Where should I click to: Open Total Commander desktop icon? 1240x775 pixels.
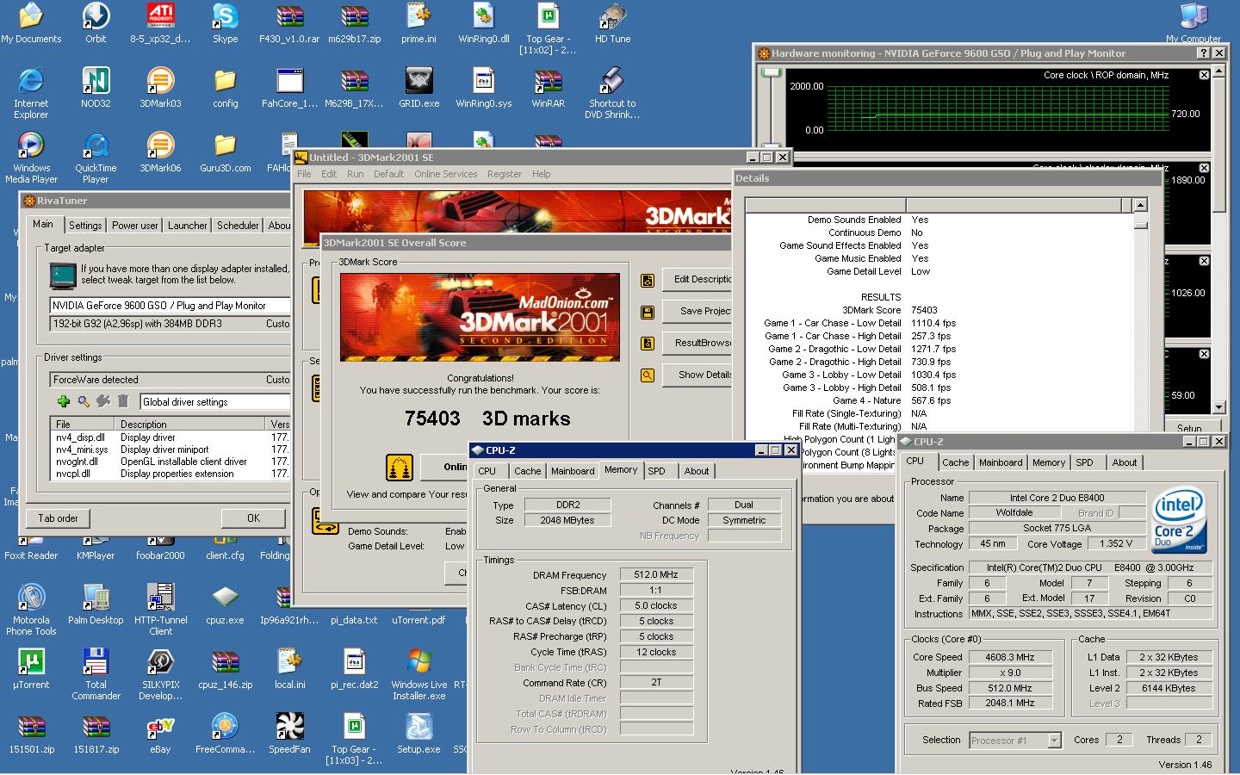[x=96, y=663]
